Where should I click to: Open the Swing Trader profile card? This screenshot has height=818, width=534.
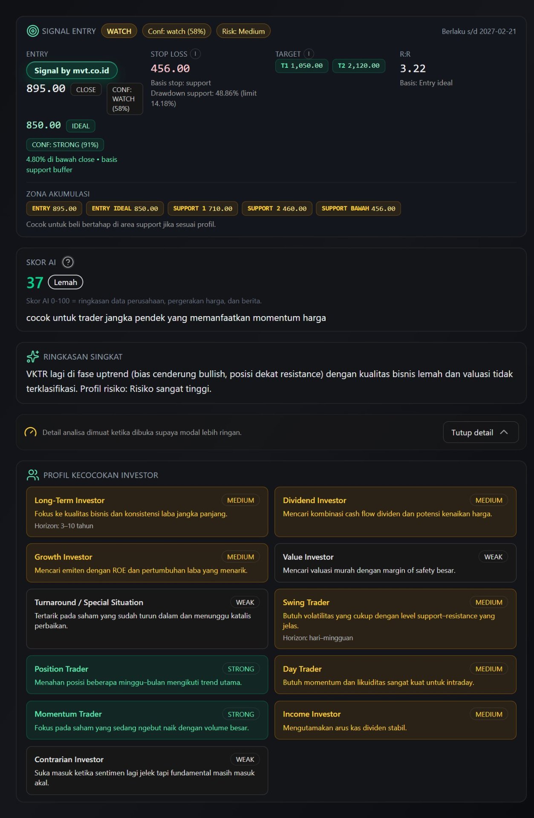pyautogui.click(x=395, y=619)
